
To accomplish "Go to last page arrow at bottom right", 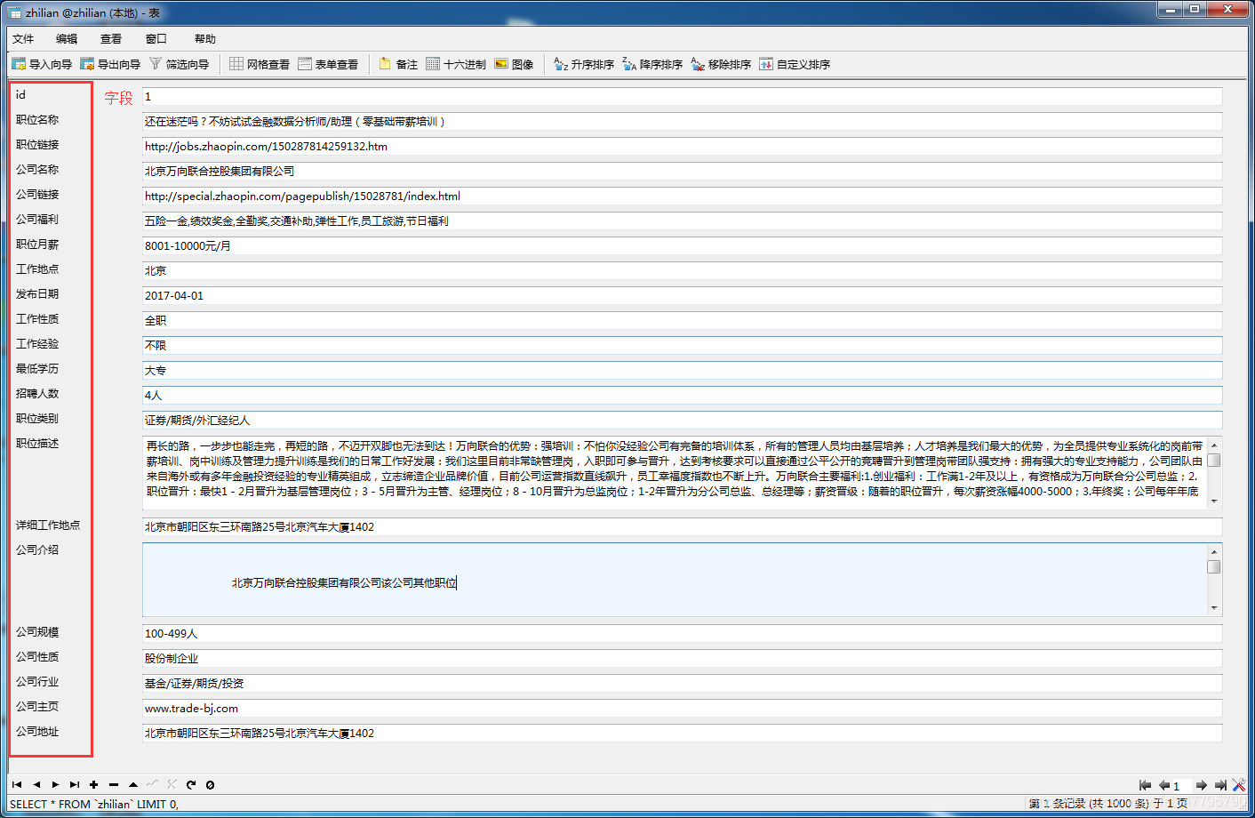I will pyautogui.click(x=1220, y=785).
